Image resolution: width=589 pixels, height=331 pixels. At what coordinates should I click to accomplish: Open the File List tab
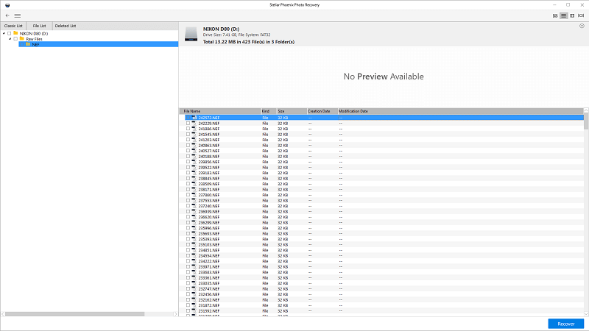39,26
